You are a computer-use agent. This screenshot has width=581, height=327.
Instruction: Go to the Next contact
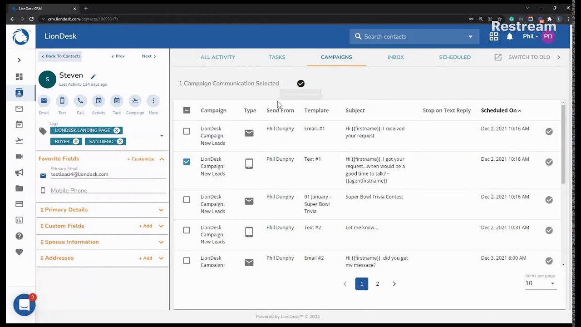click(x=149, y=56)
